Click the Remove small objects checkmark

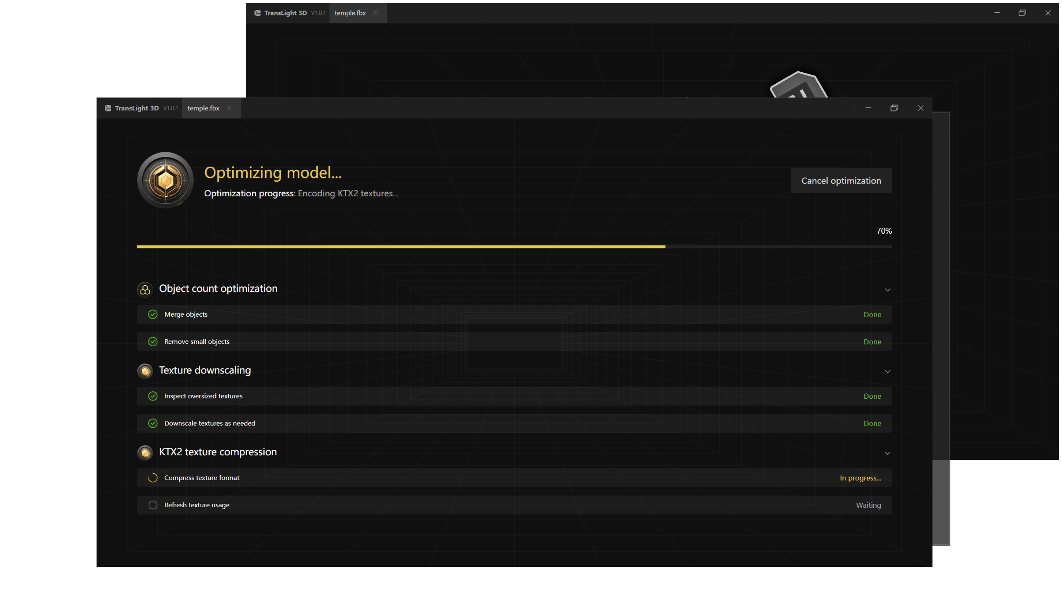point(152,341)
